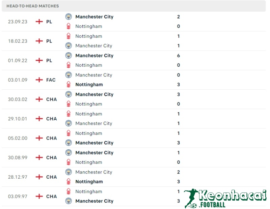Click the Nottingham tree logo in the 03.09.97 match
This screenshot has width=270, height=209.
coord(69,191)
